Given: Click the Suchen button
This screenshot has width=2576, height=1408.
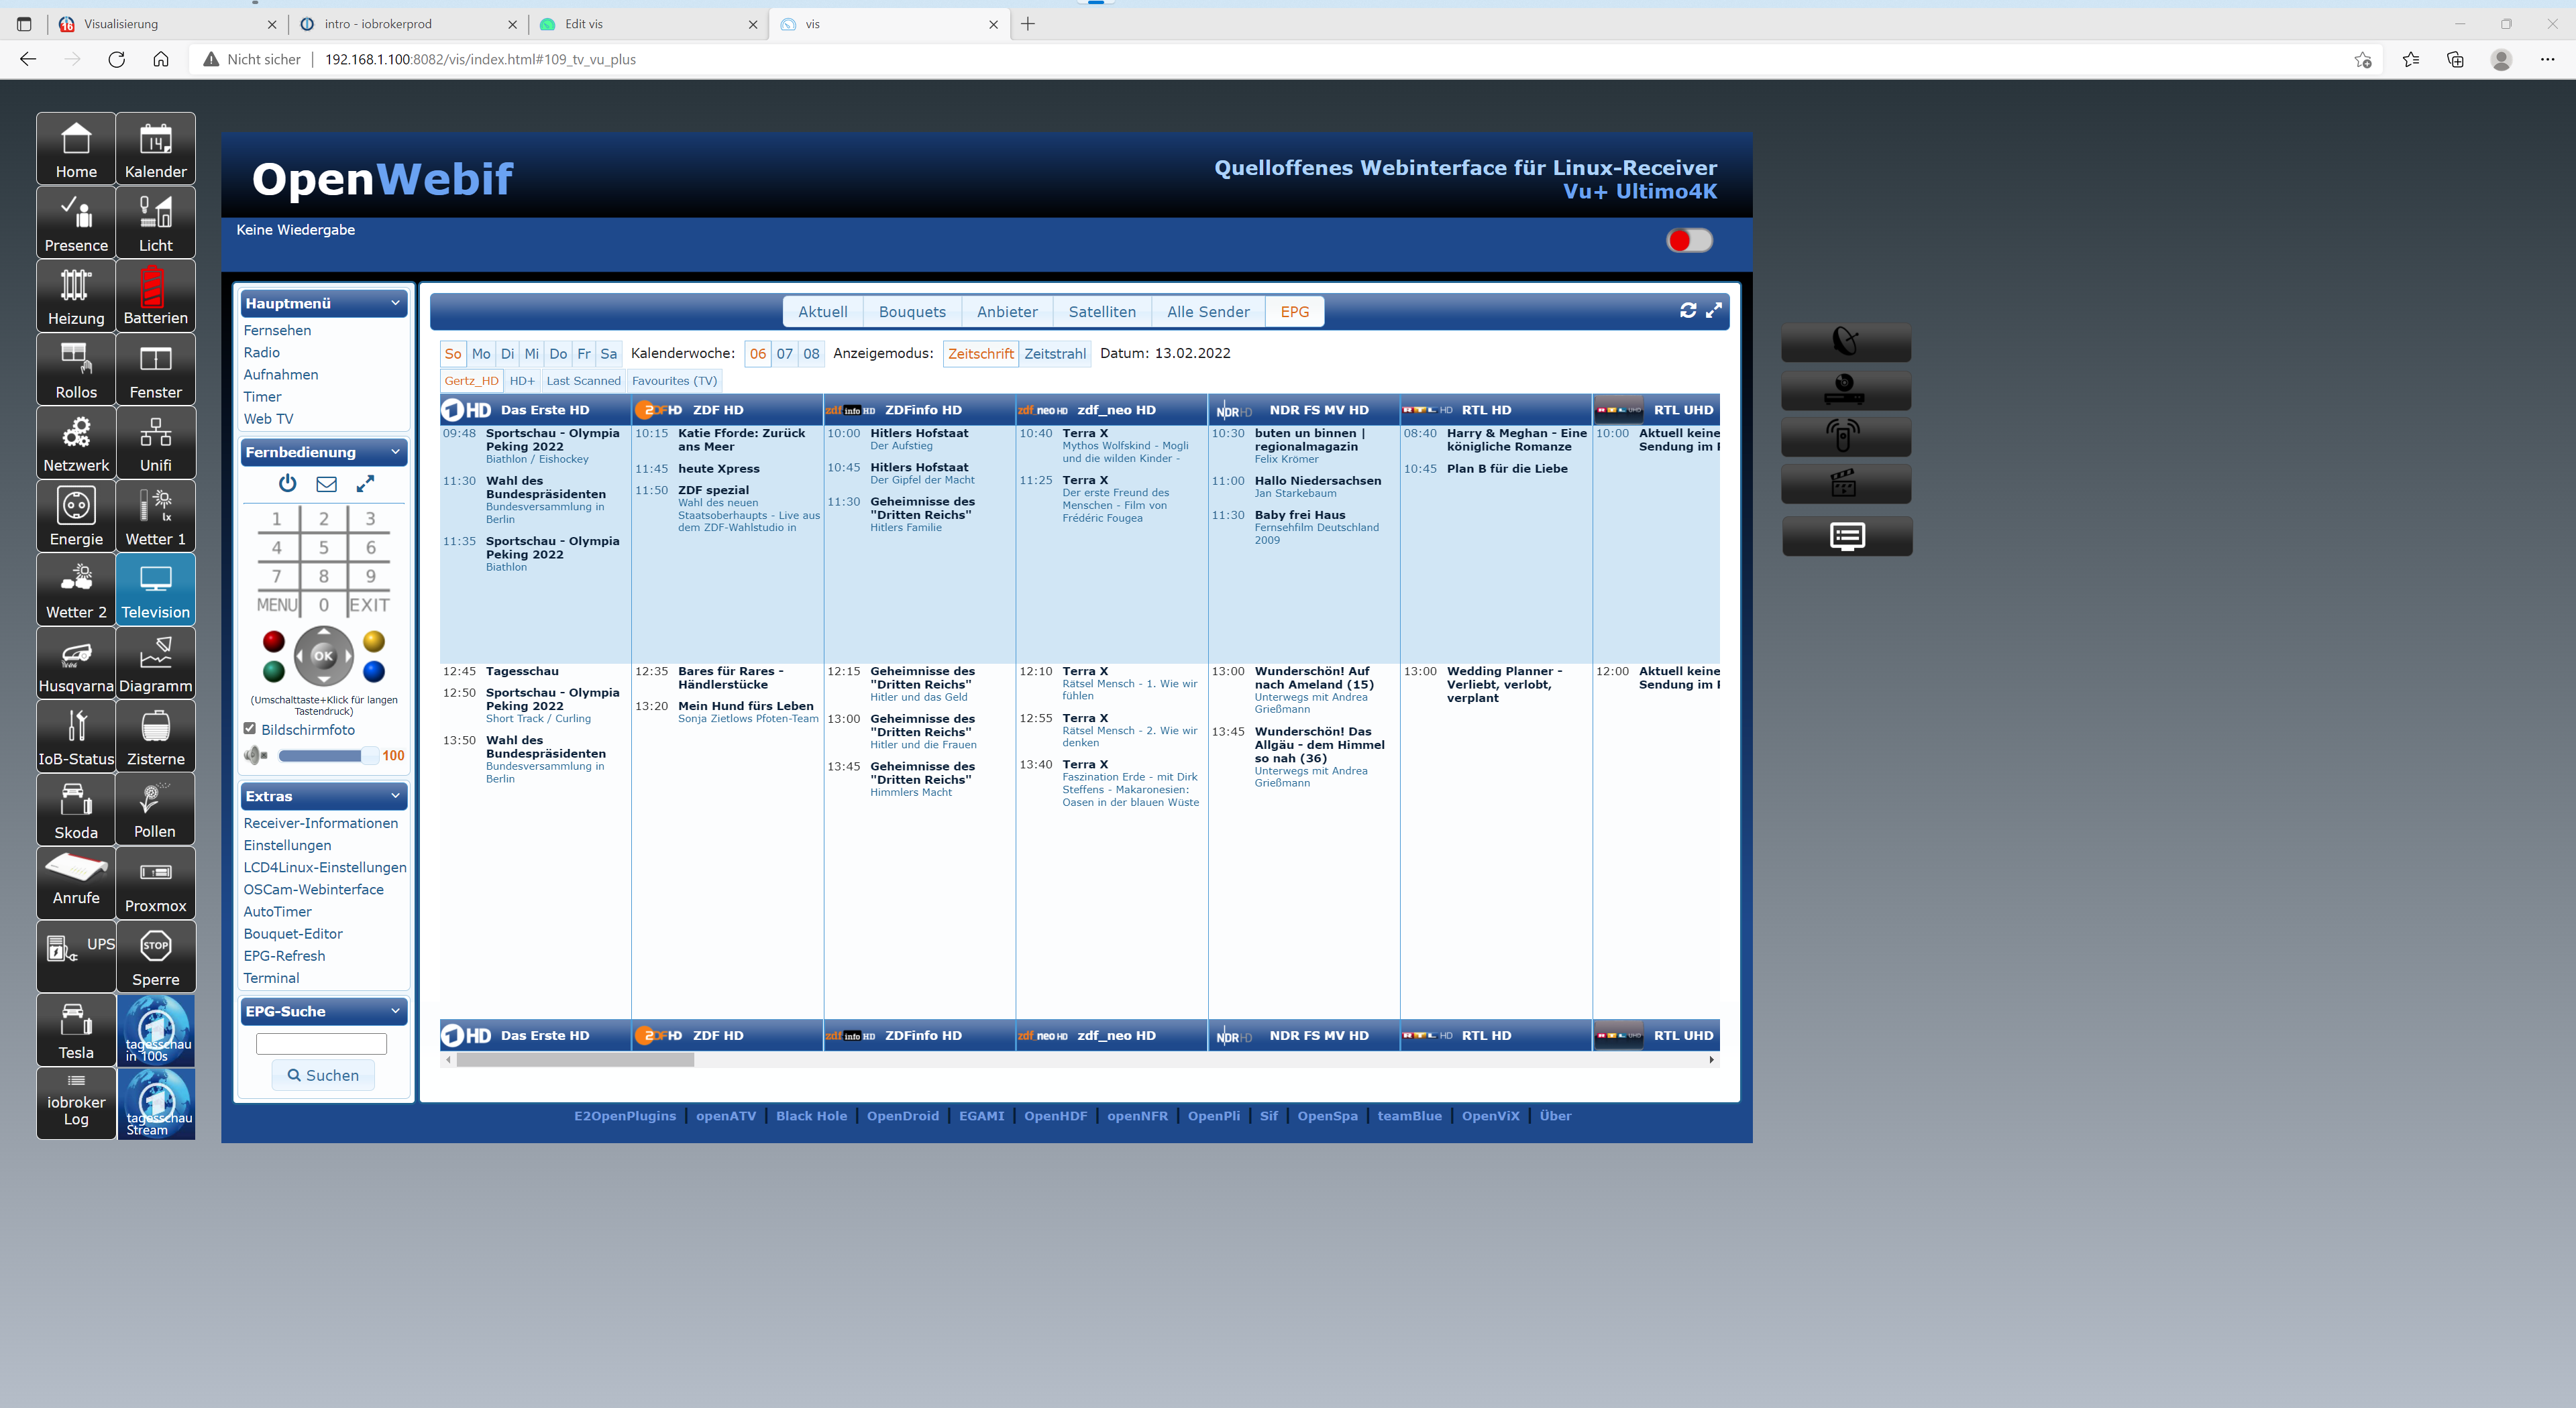Looking at the screenshot, I should tap(323, 1075).
